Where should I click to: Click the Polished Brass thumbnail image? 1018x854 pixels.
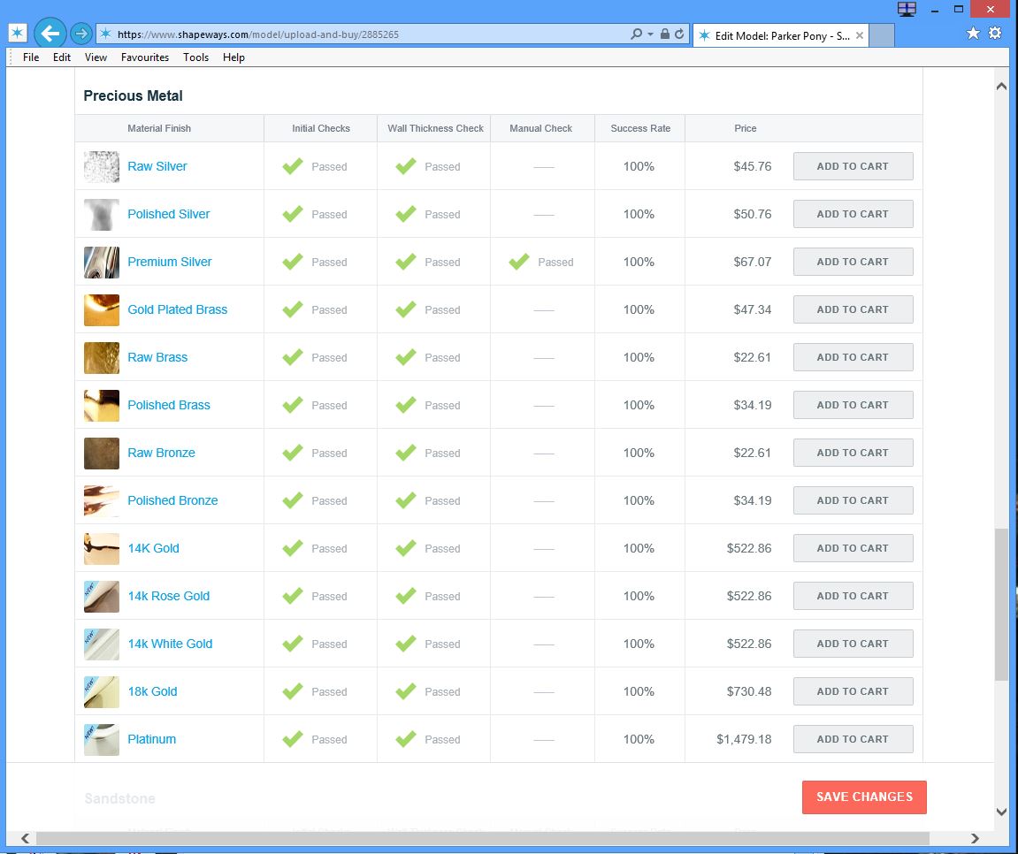pos(102,406)
